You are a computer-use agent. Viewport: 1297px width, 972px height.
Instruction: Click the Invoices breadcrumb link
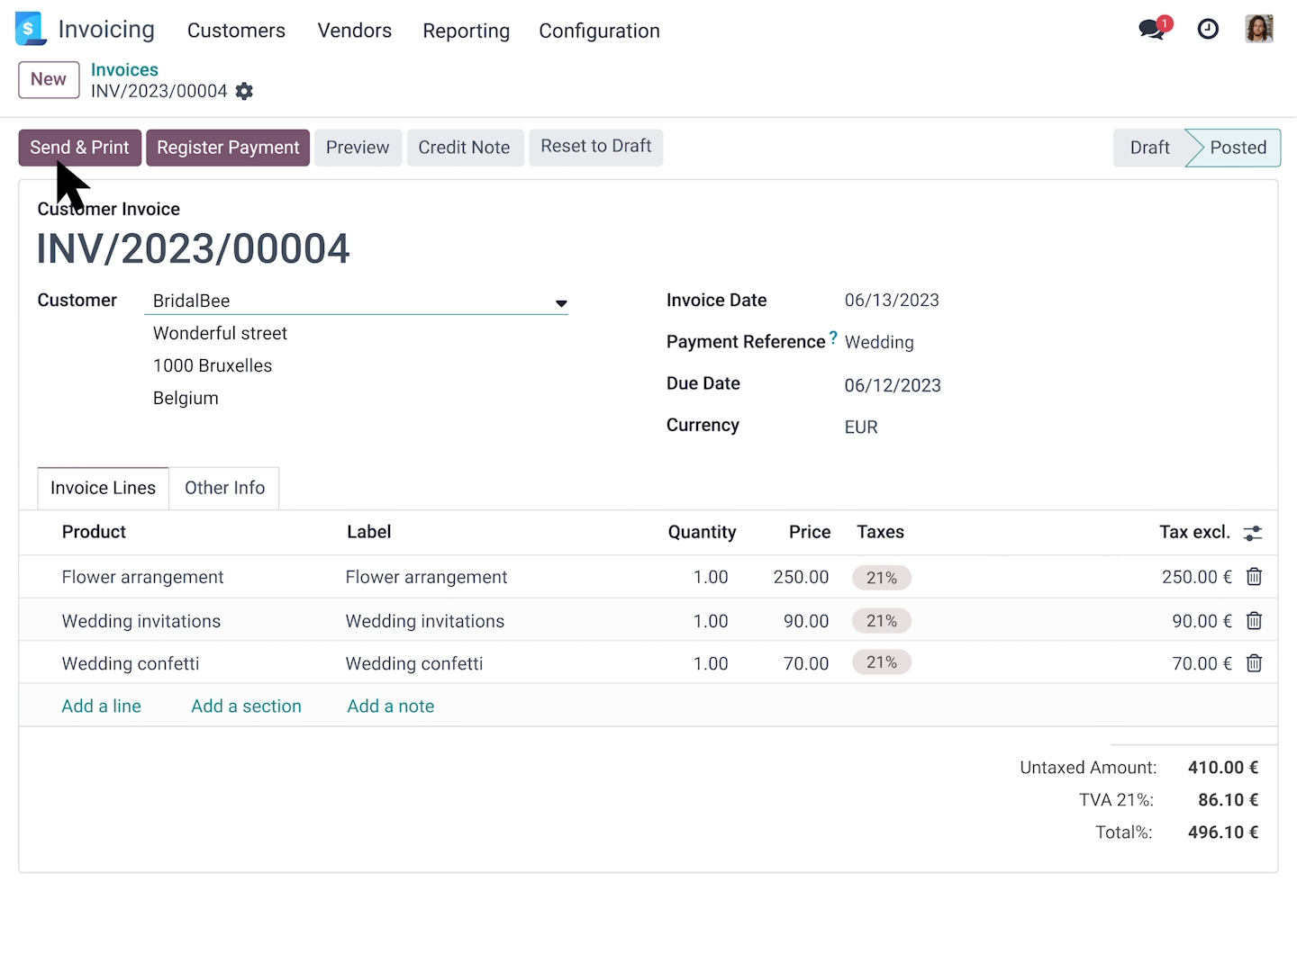tap(124, 69)
